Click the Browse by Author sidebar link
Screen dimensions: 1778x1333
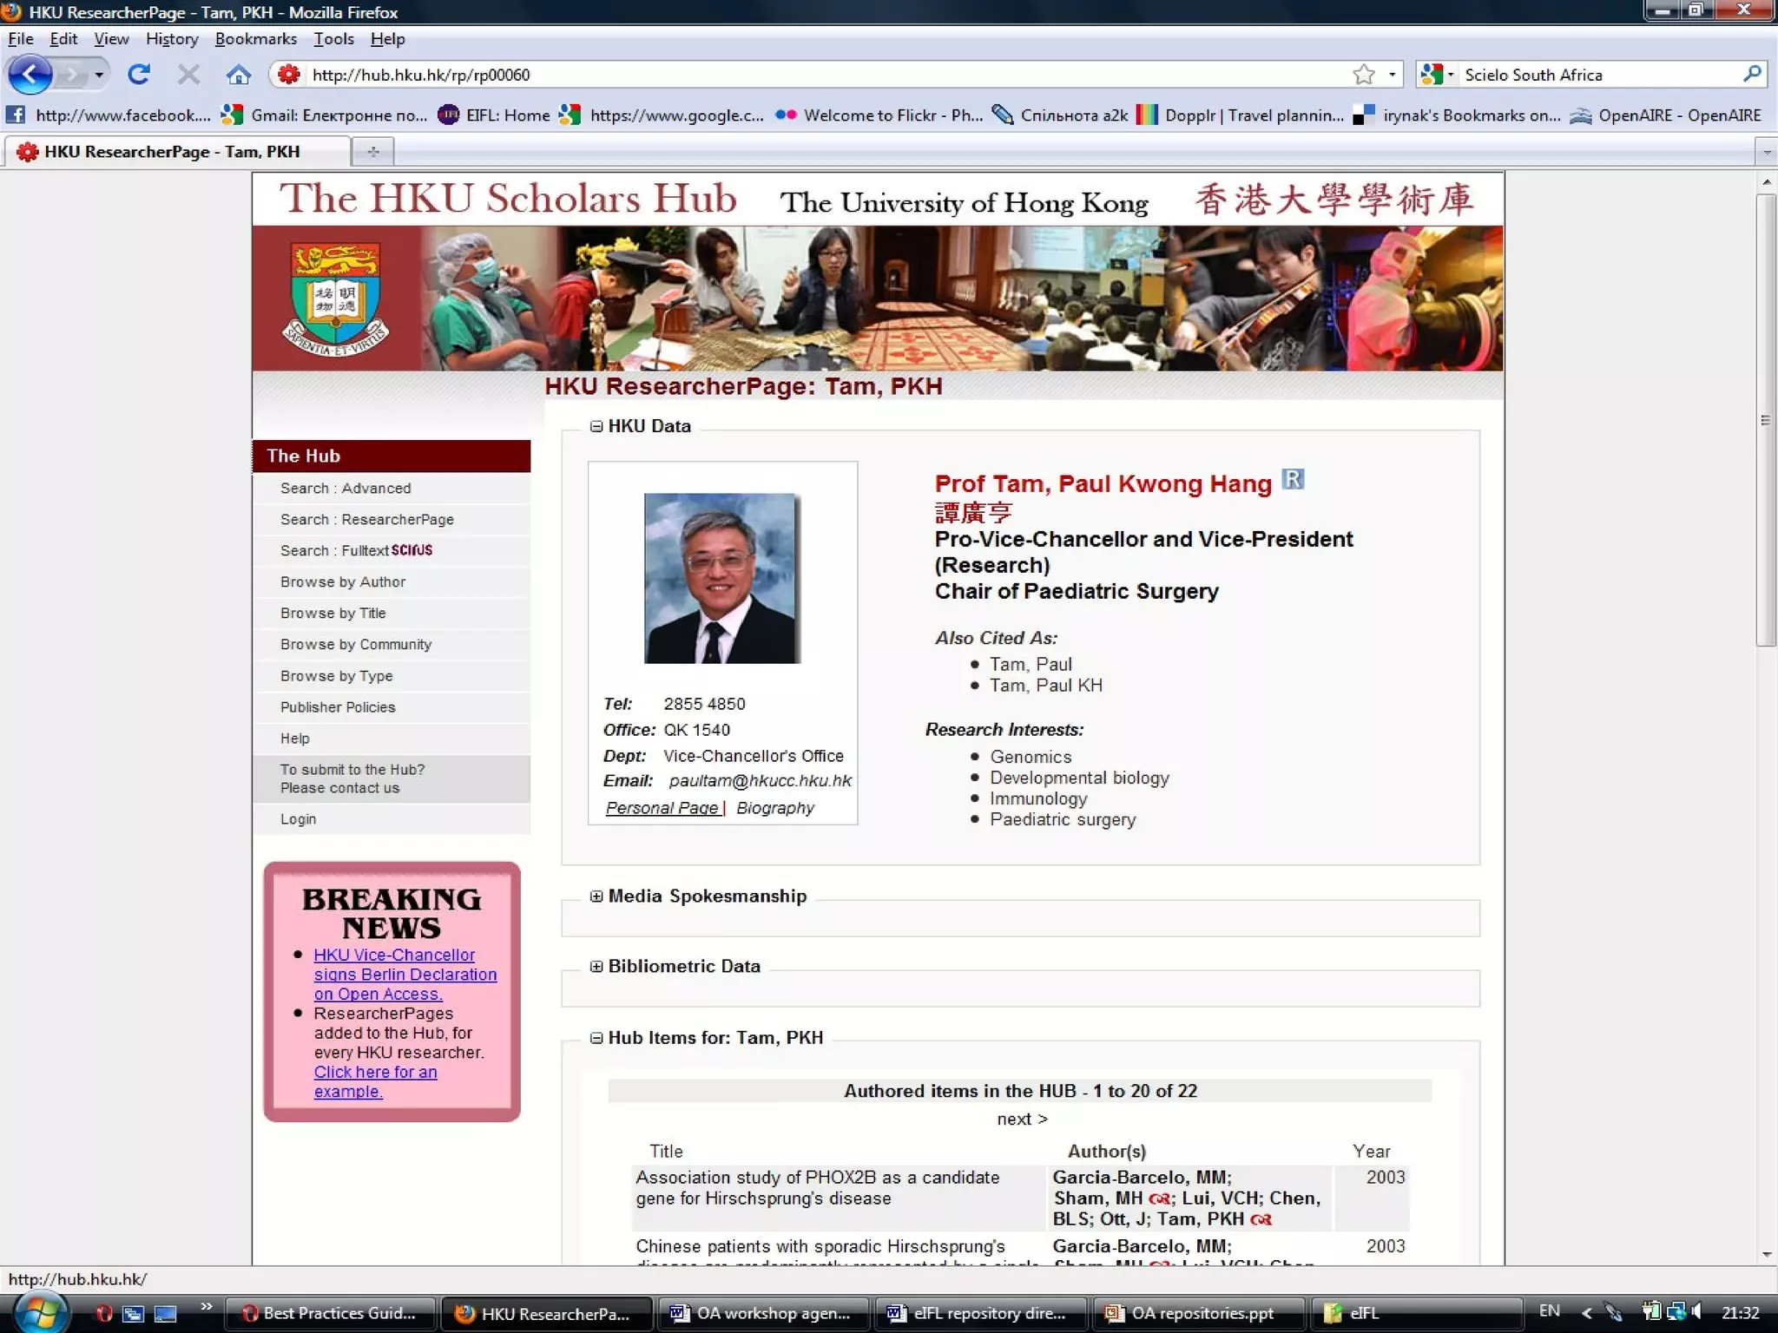[343, 582]
